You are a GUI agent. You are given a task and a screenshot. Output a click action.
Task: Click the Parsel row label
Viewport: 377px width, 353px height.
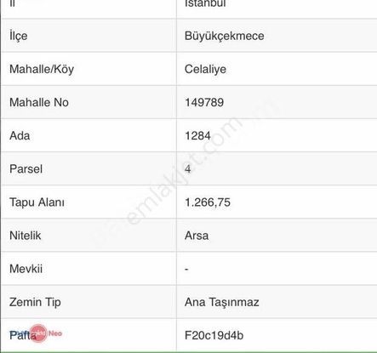[x=26, y=169]
